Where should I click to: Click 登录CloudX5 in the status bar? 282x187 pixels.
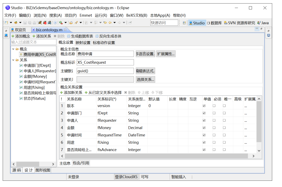[126, 177]
